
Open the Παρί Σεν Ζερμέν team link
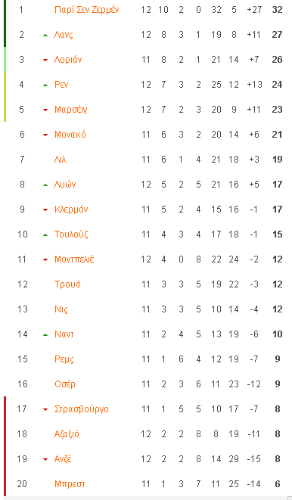click(87, 10)
